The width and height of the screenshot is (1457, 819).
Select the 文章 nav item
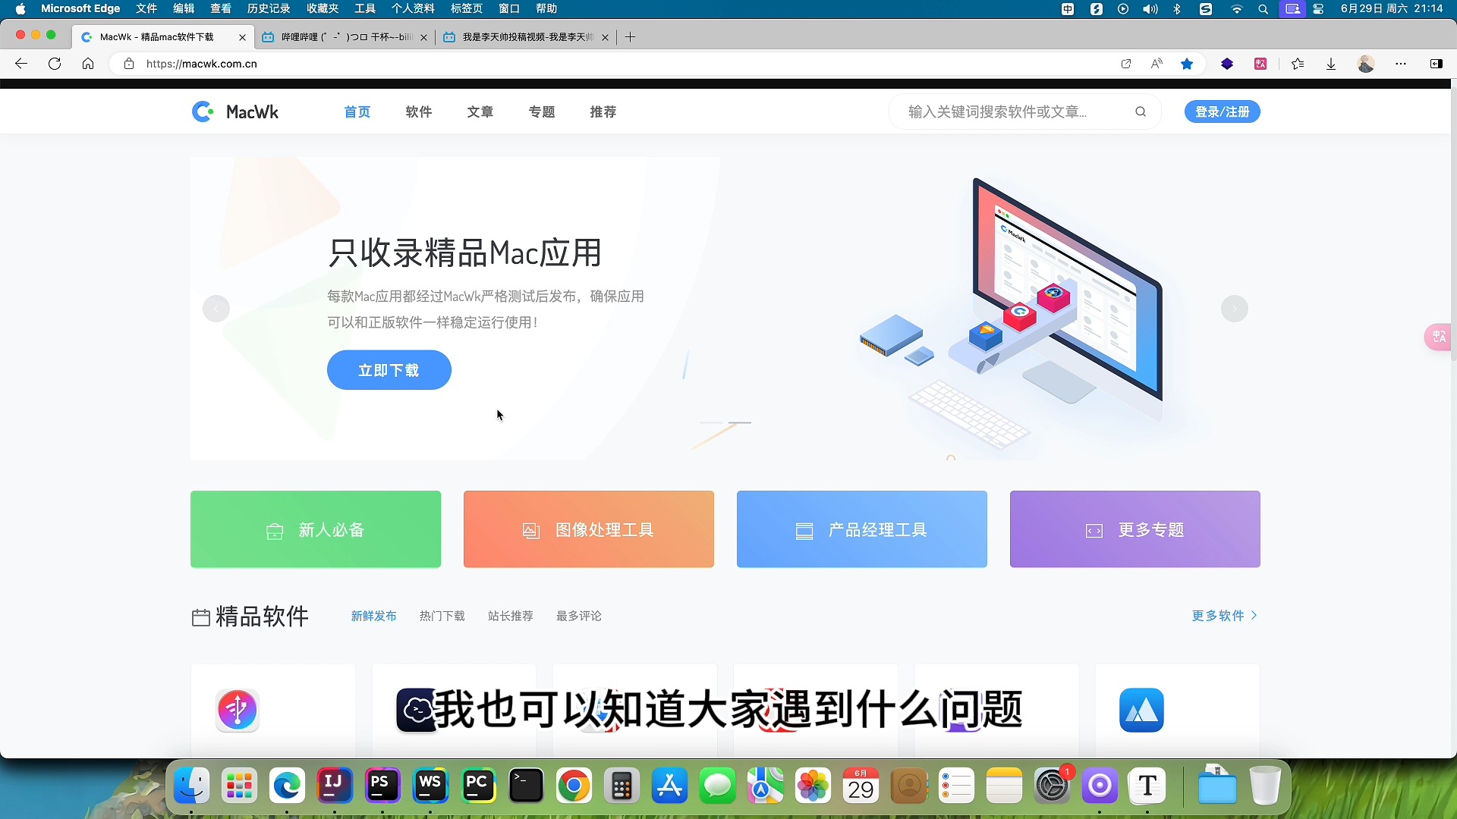click(x=480, y=111)
